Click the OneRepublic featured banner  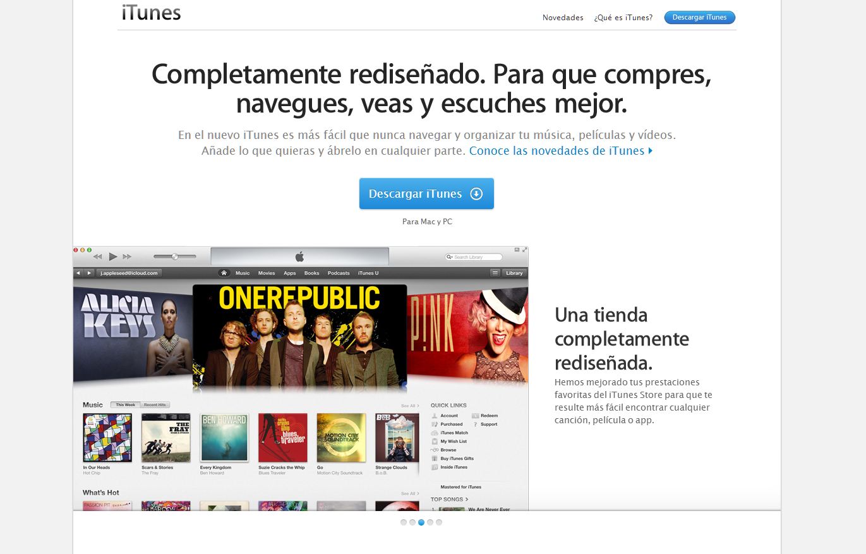(299, 335)
